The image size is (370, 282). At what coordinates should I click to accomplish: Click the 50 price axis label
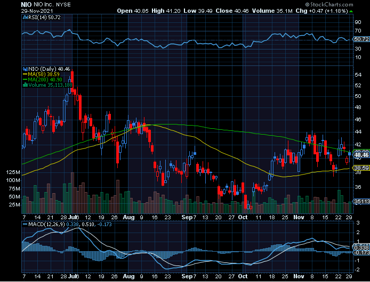pyautogui.click(x=358, y=96)
